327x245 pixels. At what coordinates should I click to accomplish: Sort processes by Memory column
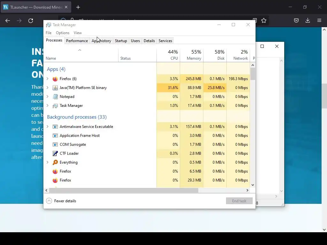point(192,55)
